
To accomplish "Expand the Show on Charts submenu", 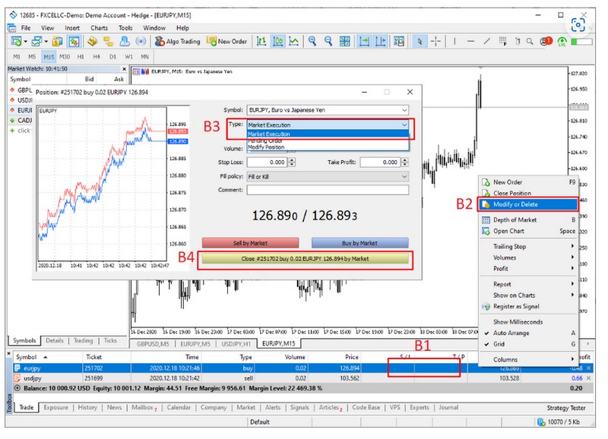I will point(529,295).
